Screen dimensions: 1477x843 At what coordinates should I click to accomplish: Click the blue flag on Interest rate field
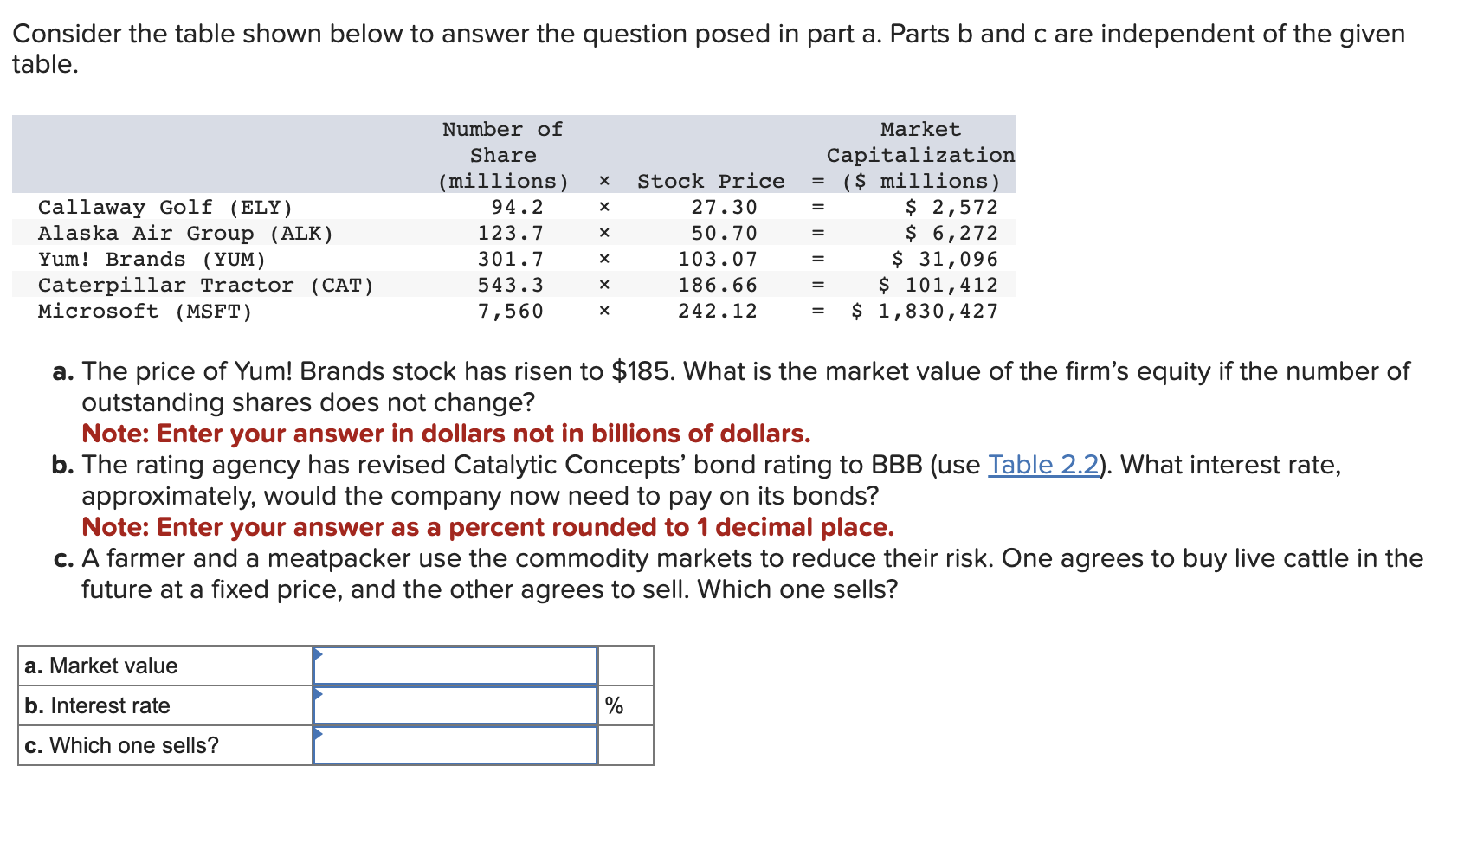319,695
